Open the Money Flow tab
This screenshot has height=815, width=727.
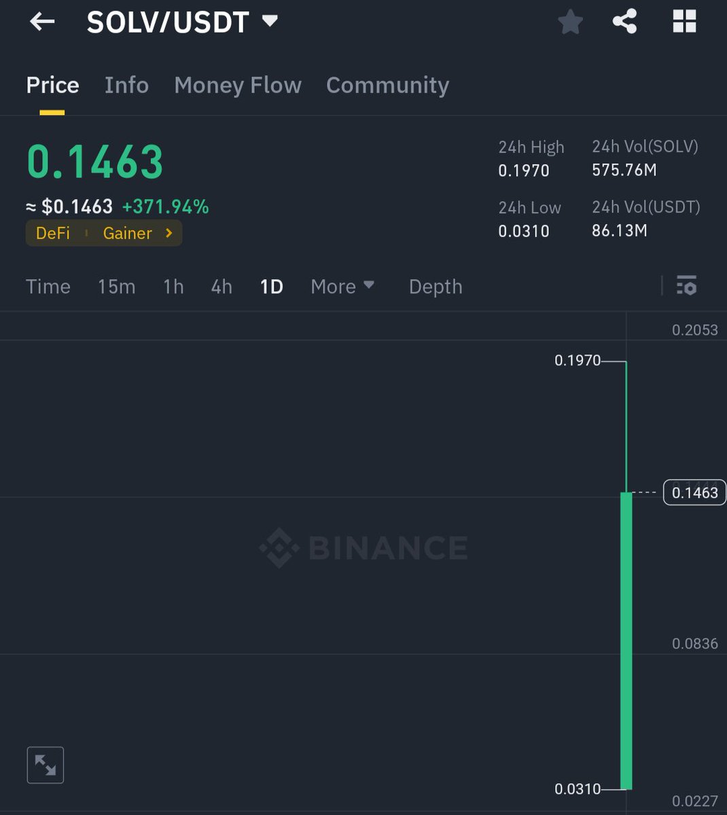[x=238, y=86]
